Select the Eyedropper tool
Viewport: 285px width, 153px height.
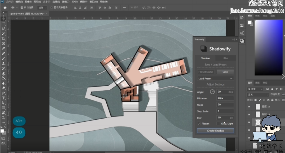pos(3,49)
